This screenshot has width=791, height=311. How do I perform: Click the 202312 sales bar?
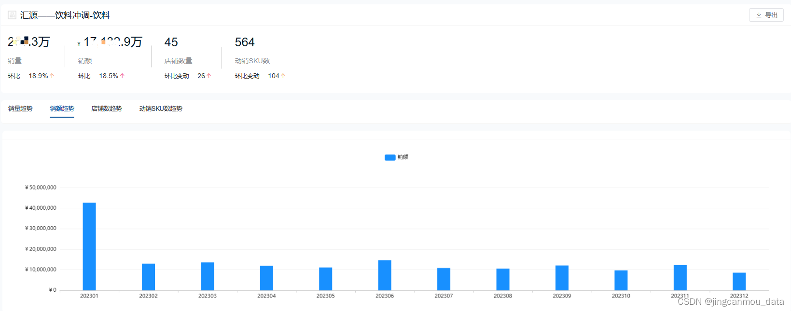(x=739, y=282)
